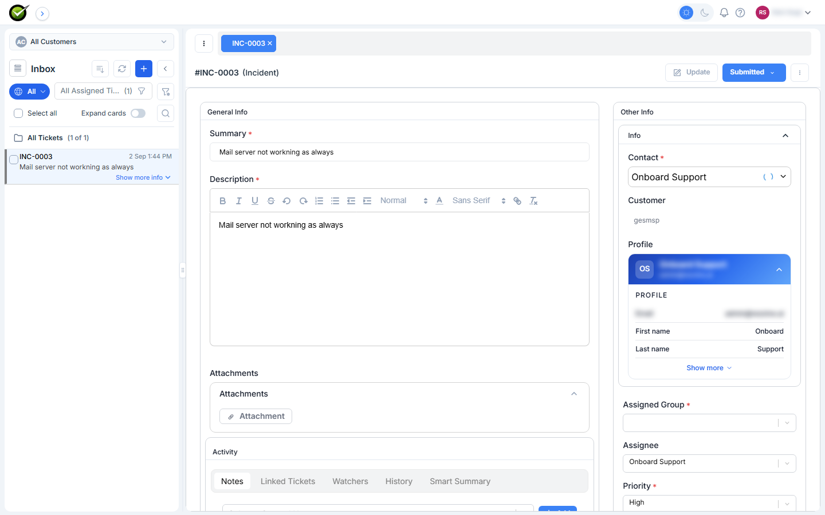Collapse the Attachments section
Image resolution: width=825 pixels, height=515 pixels.
click(x=574, y=394)
